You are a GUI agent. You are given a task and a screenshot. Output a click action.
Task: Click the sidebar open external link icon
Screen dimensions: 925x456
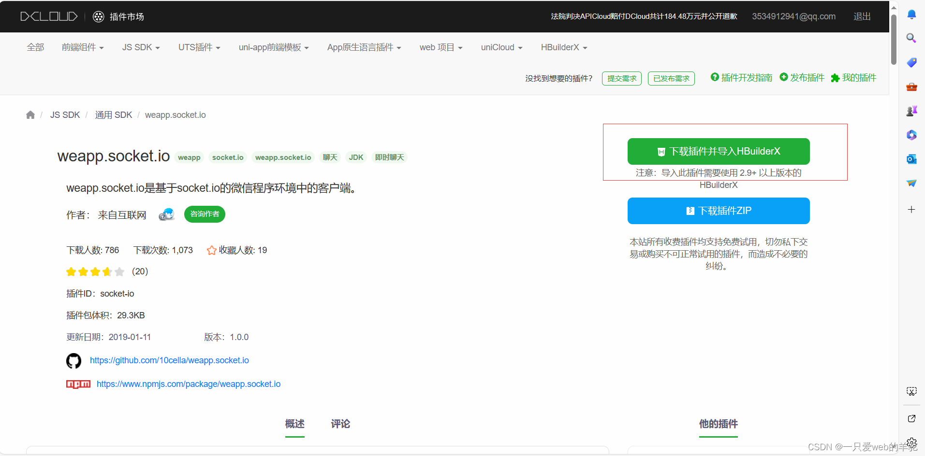[911, 419]
